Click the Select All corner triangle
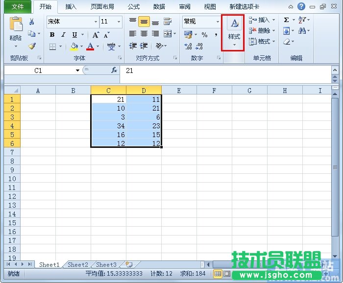Viewport: 343px width, 283px height. tap(12, 91)
